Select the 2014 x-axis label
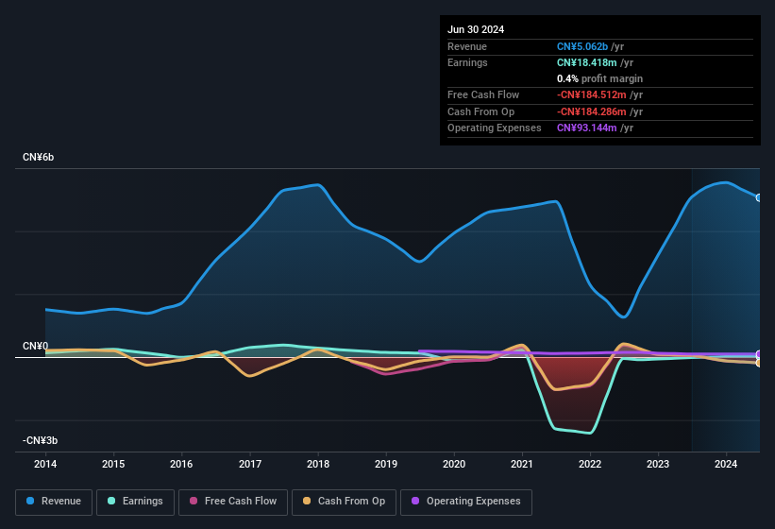This screenshot has height=529, width=775. [45, 464]
